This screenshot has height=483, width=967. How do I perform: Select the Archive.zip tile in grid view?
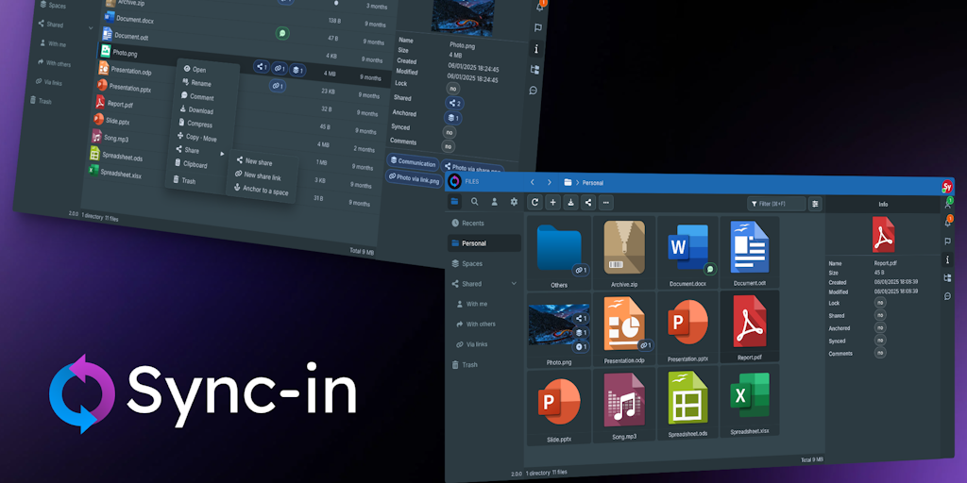624,253
